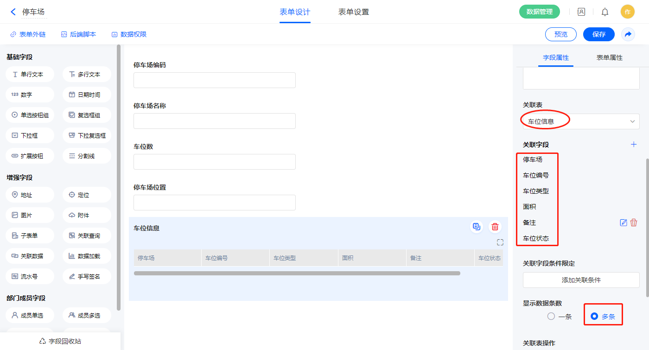Open 字段回收站 at the bottom left

tap(60, 341)
